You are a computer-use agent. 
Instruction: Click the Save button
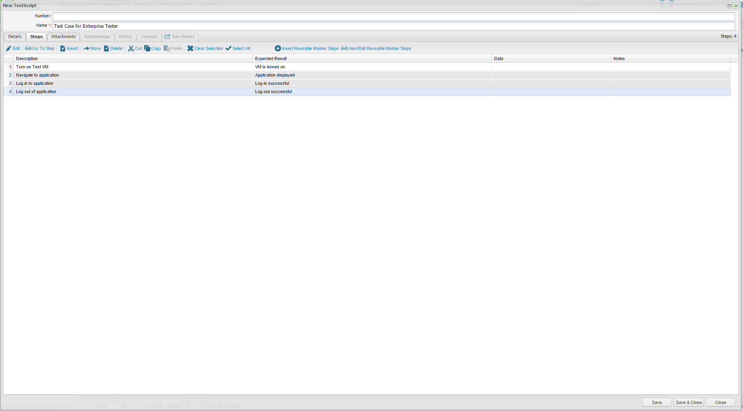pyautogui.click(x=656, y=402)
